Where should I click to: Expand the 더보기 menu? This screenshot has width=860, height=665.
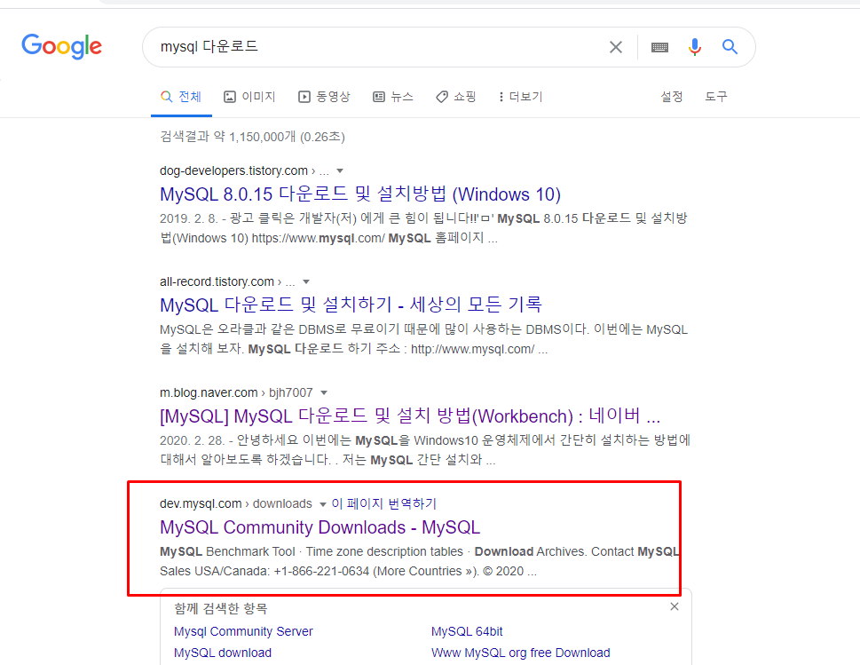coord(520,97)
